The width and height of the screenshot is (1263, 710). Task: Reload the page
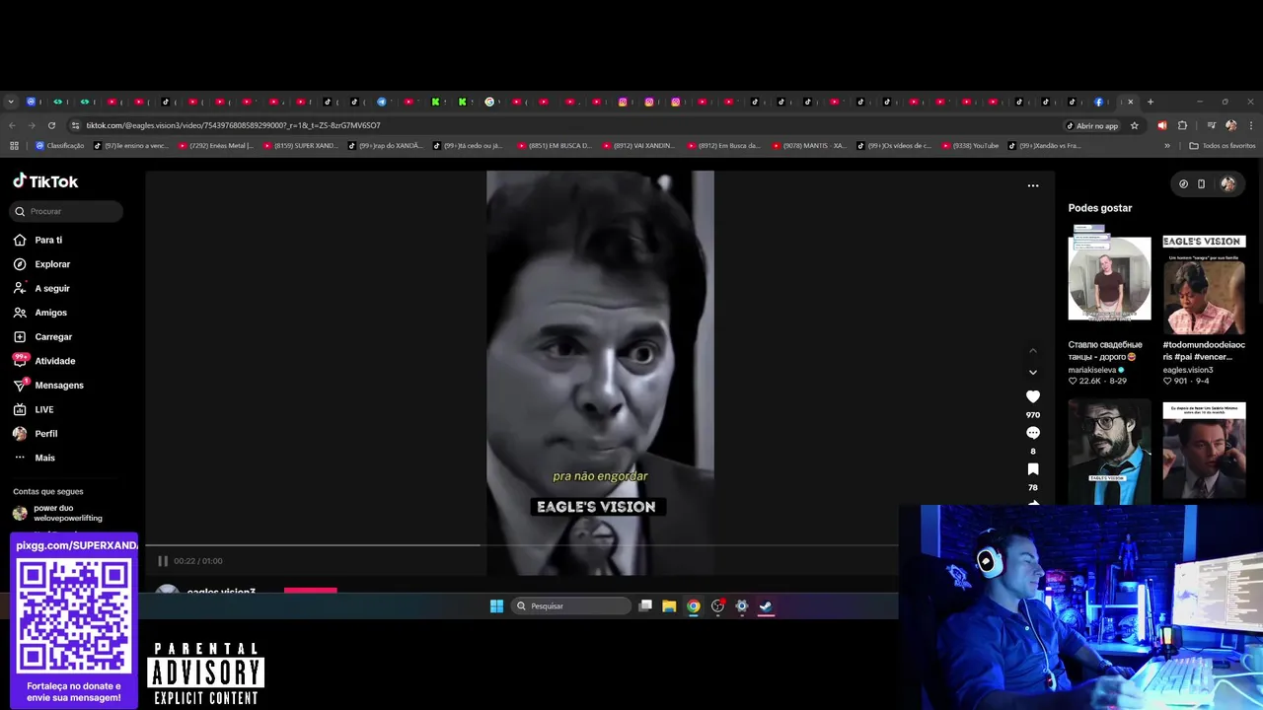click(x=51, y=125)
